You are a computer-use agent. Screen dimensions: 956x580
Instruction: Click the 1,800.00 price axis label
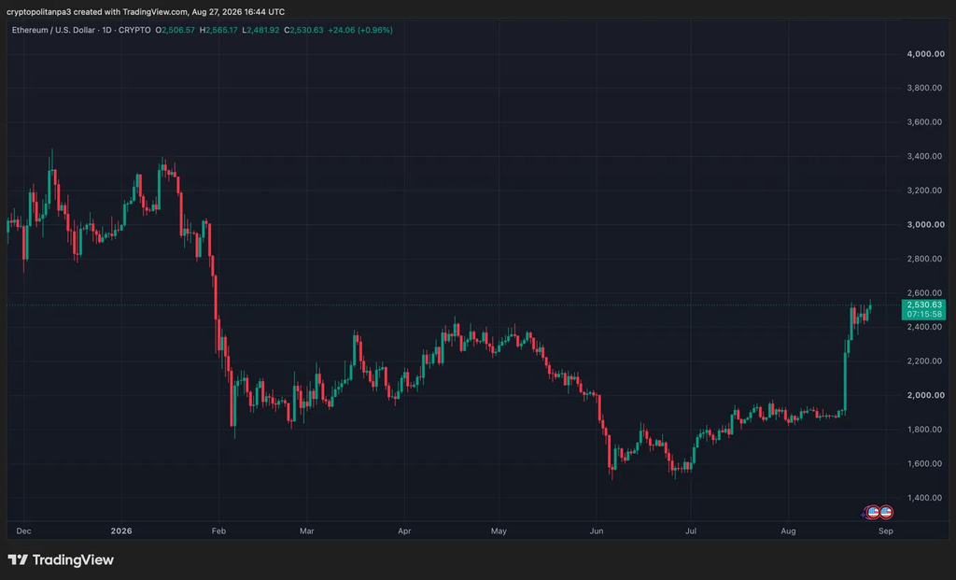[925, 430]
